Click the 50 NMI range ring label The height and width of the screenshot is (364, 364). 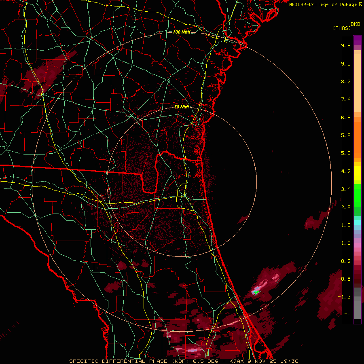coord(182,107)
